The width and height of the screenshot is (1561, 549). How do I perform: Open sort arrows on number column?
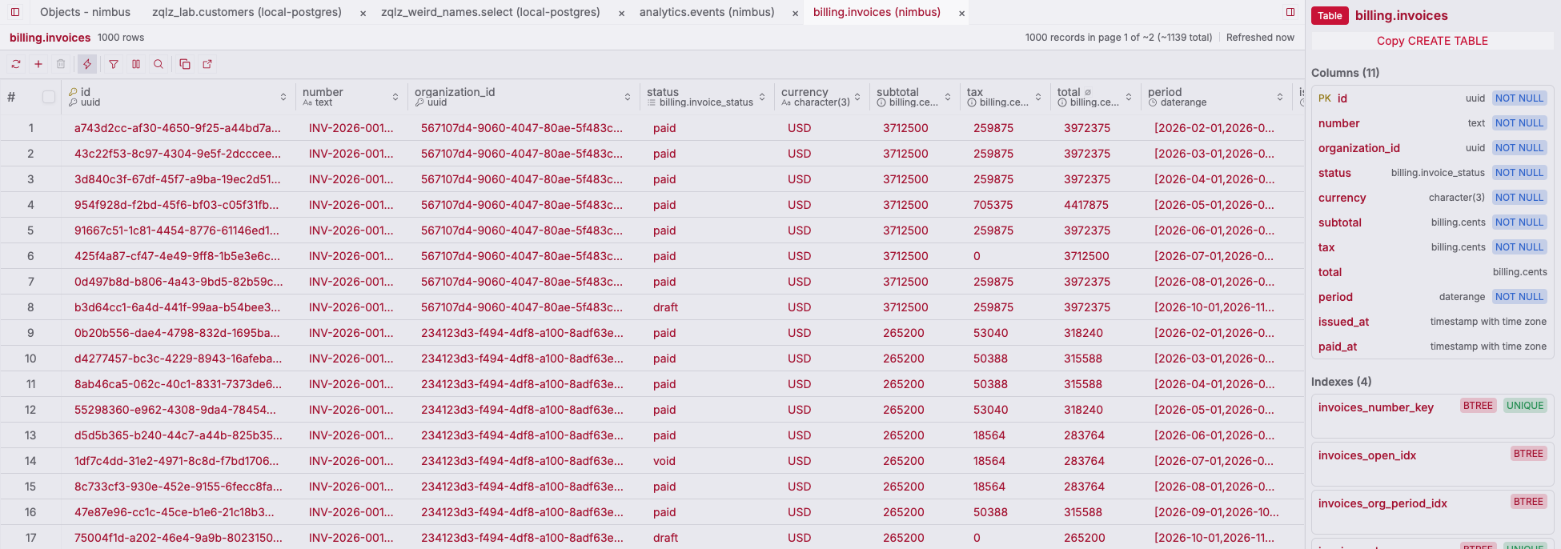pyautogui.click(x=395, y=97)
